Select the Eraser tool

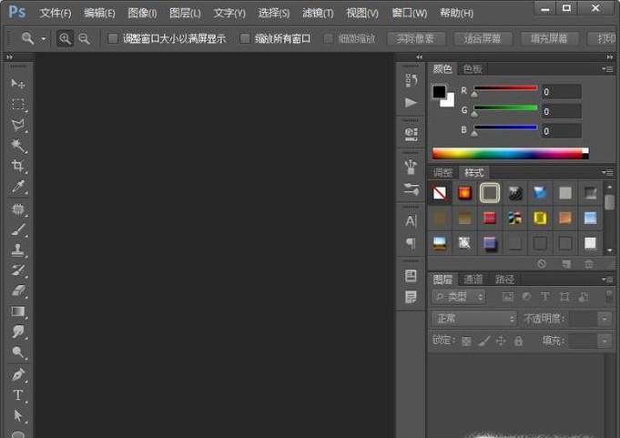coord(18,291)
